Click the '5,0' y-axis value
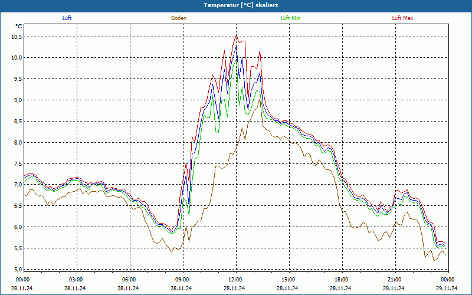The image size is (472, 295). coord(18,270)
